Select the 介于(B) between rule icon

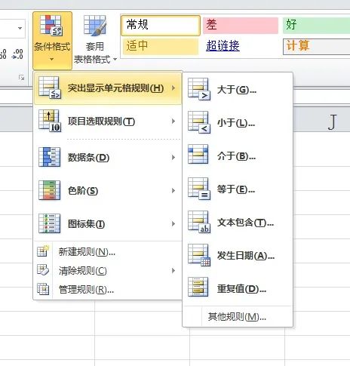click(x=198, y=154)
